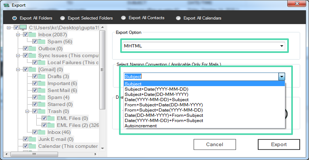Click the Drafts (3) folder icon

(x=42, y=76)
